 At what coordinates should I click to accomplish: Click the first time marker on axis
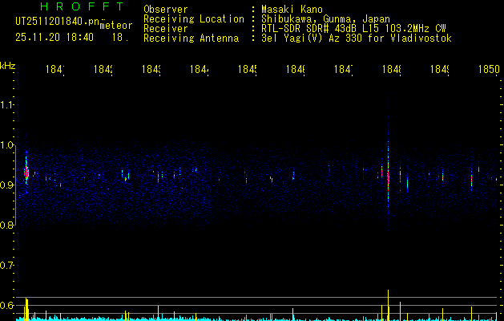[x=54, y=71]
